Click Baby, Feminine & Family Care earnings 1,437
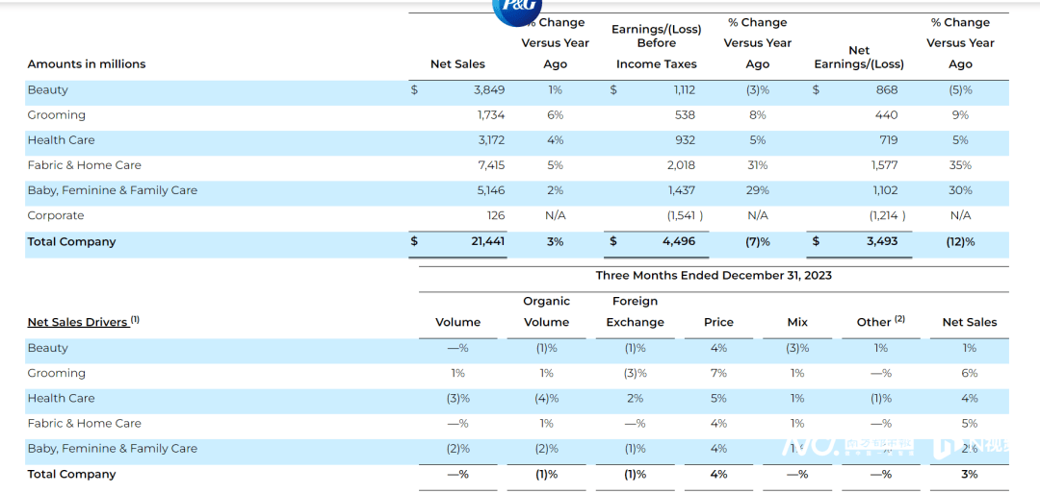1040x494 pixels. coord(682,190)
